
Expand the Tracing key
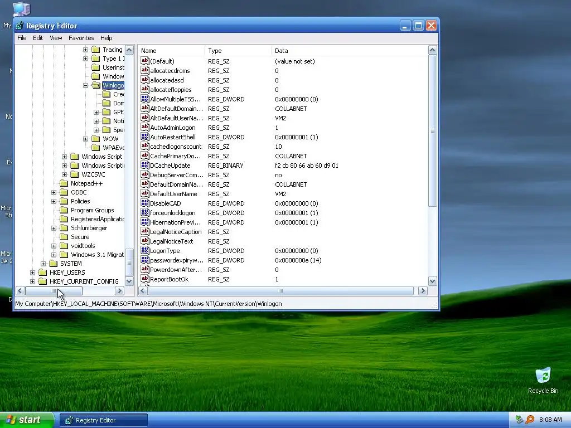click(x=85, y=50)
